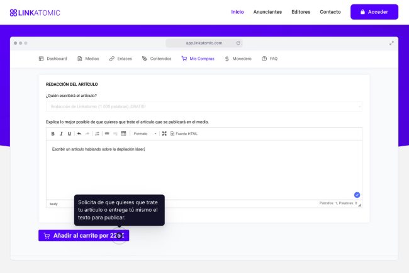Maximize the editor with the fullscreen icon
The width and height of the screenshot is (409, 273).
(x=164, y=134)
